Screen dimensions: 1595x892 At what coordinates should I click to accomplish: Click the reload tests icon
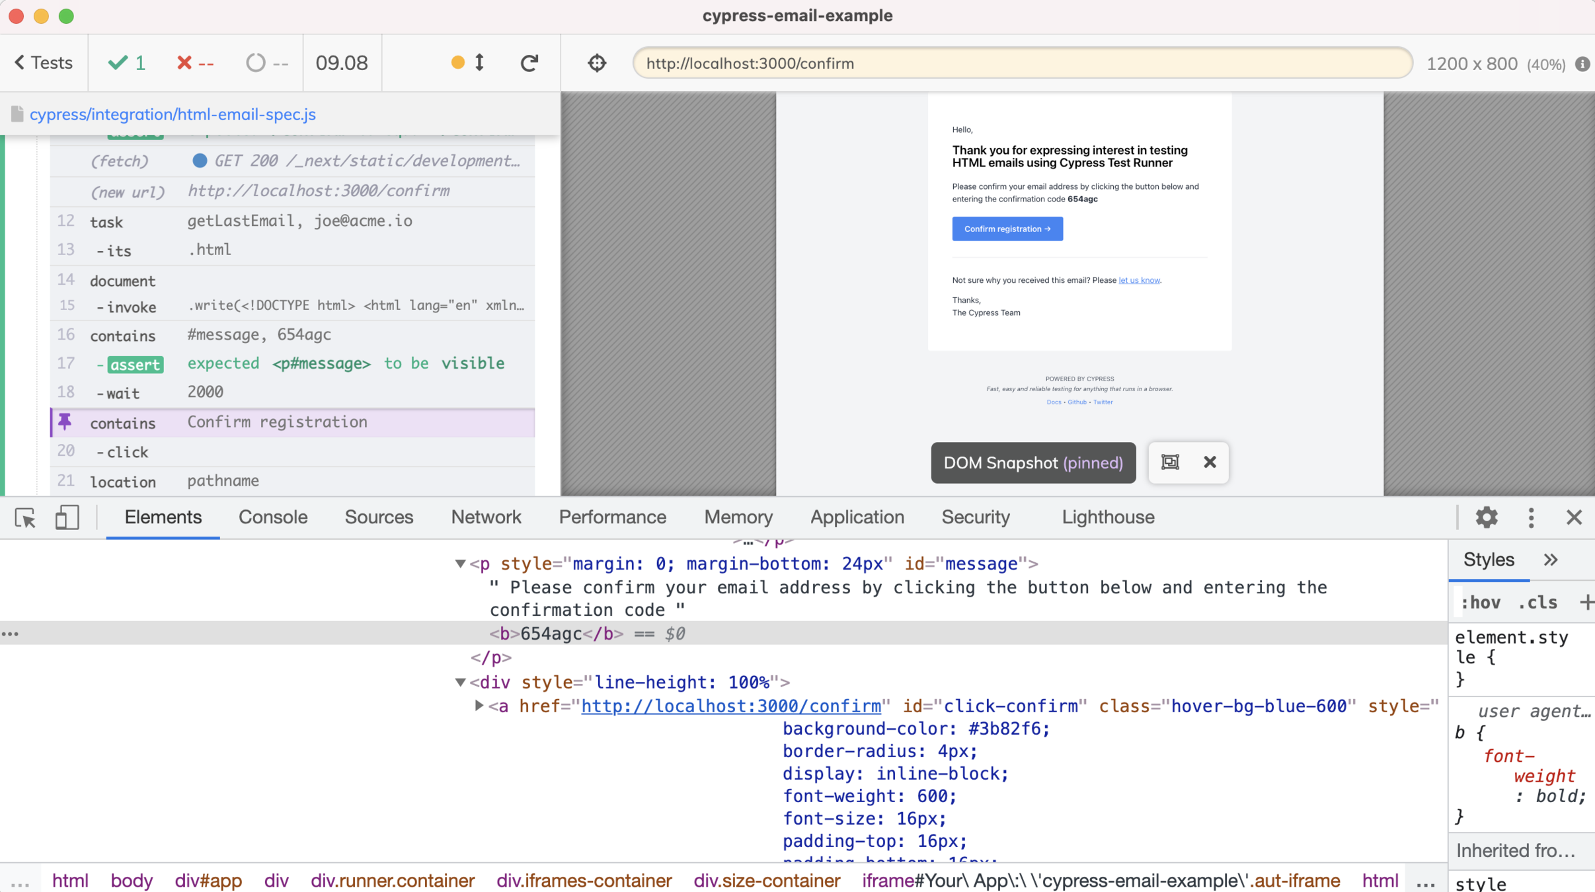[529, 63]
